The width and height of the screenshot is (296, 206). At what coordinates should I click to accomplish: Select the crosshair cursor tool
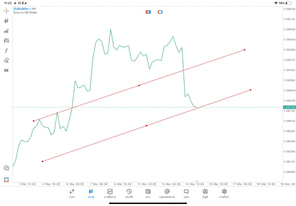click(x=6, y=11)
